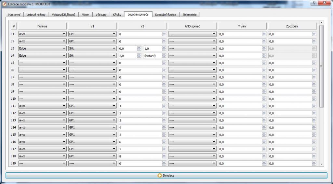
Task: Click the Simulace play button
Action: [x=166, y=175]
